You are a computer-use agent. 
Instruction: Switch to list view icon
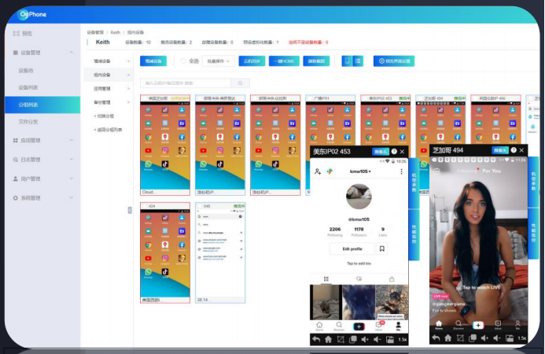point(358,61)
